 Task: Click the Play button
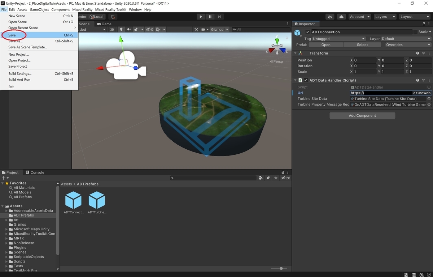click(201, 17)
